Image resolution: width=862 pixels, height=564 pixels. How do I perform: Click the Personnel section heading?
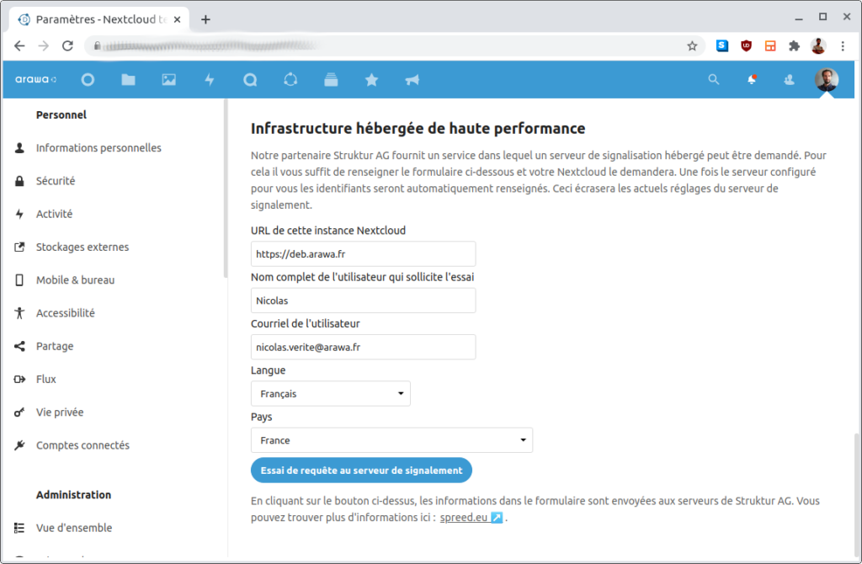click(x=61, y=114)
